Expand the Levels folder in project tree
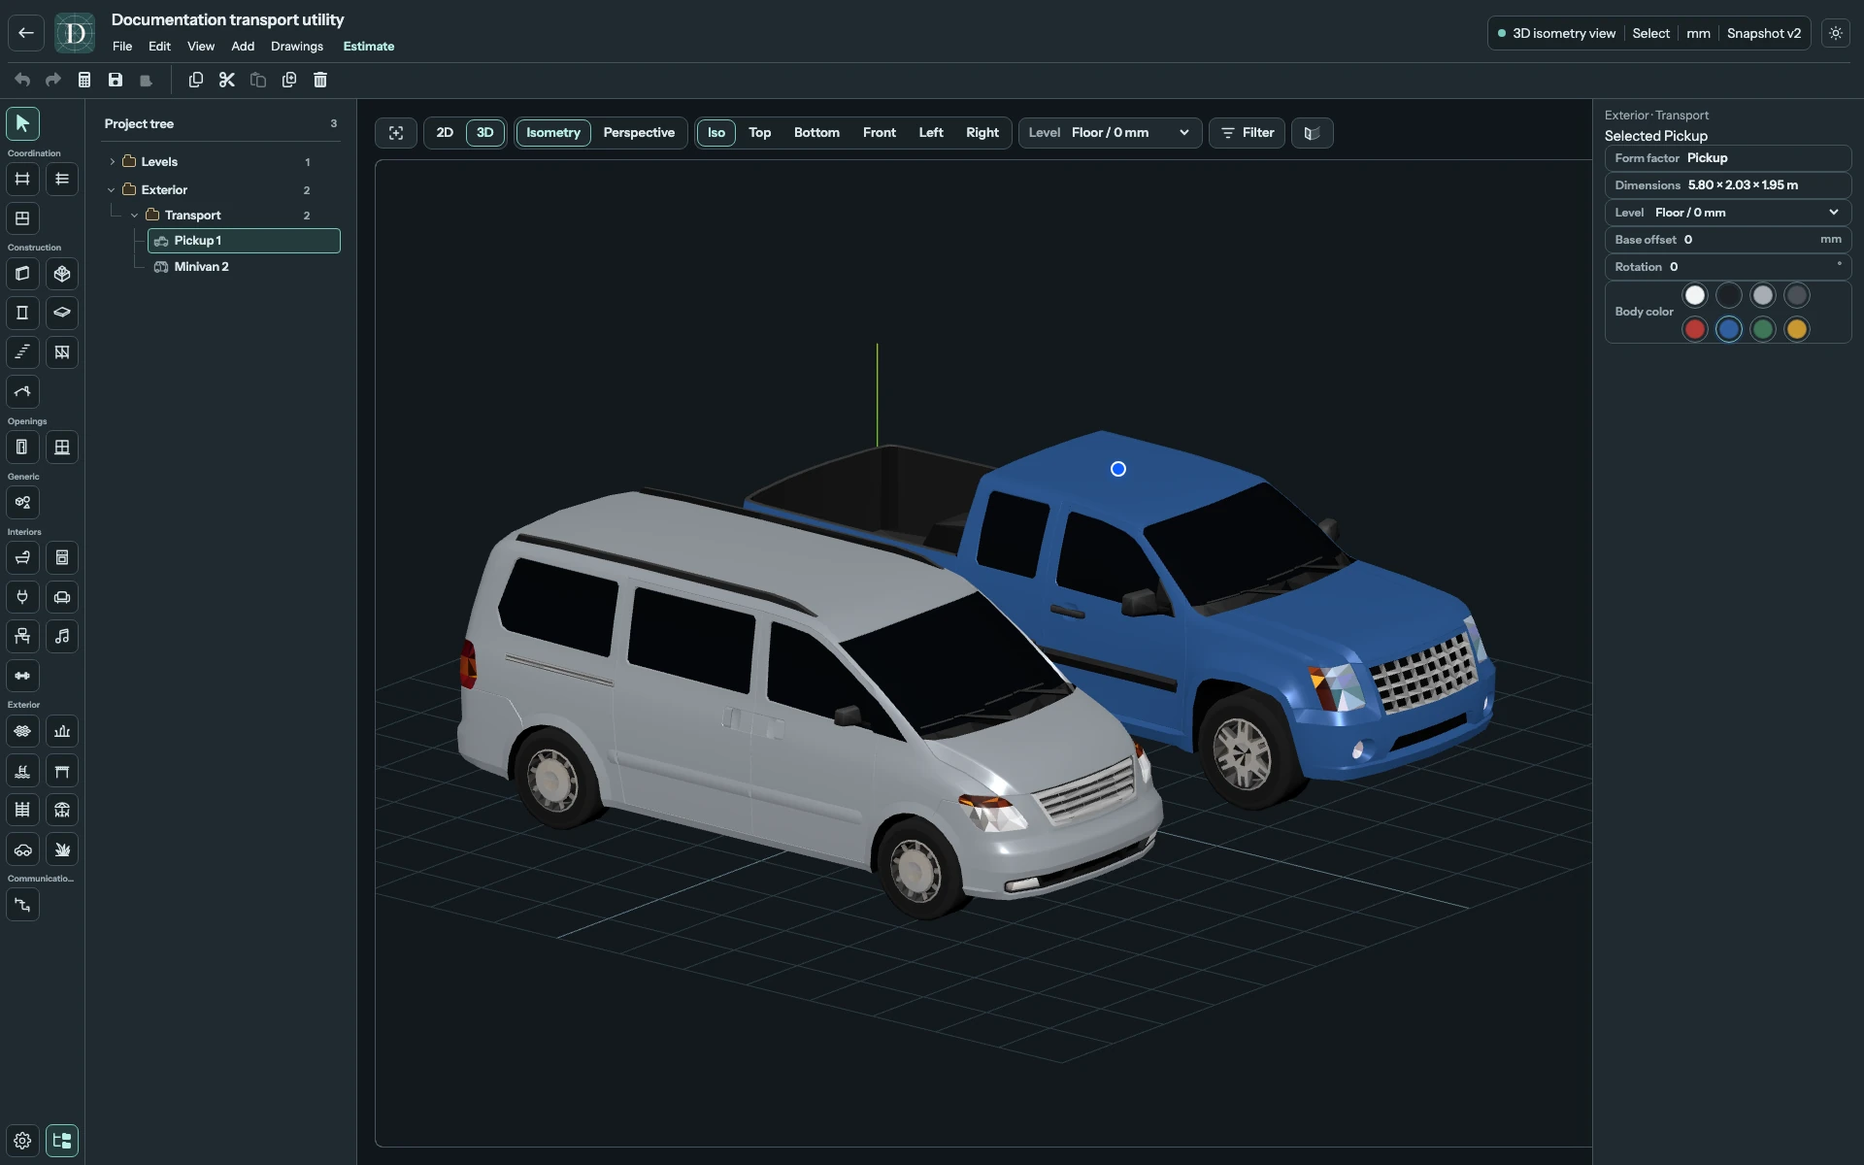 [x=113, y=162]
